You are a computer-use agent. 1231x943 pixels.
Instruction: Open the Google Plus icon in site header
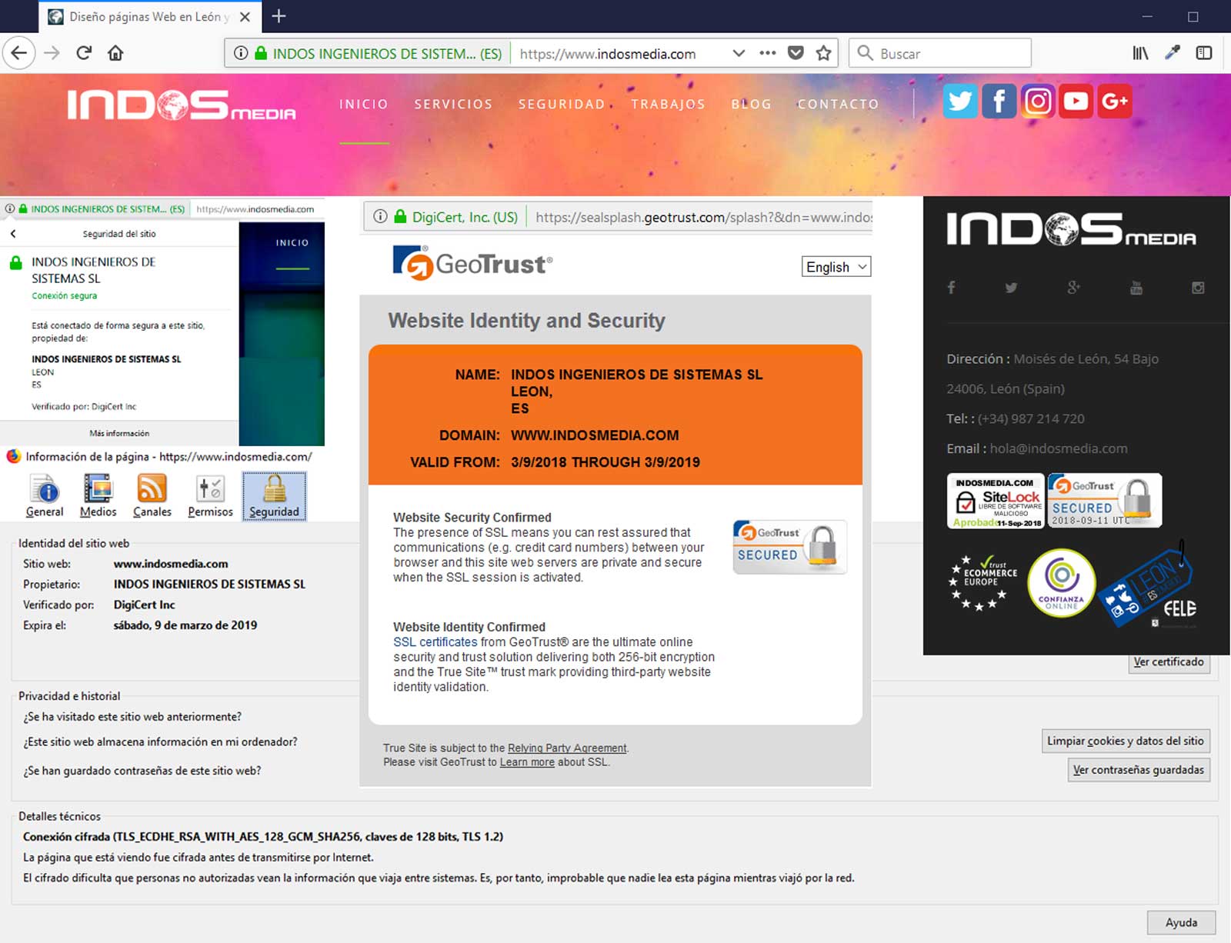click(1114, 101)
